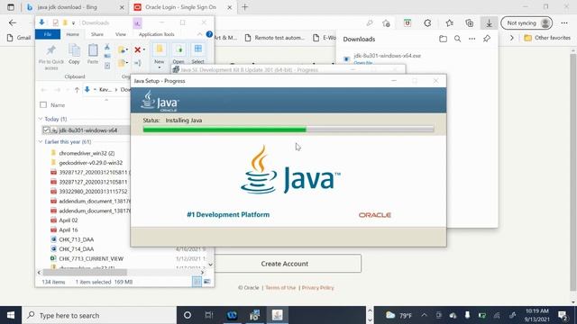The width and height of the screenshot is (577, 324).
Task: Open Quick Access Toolbar dropdown in Explorer
Action: (73, 22)
